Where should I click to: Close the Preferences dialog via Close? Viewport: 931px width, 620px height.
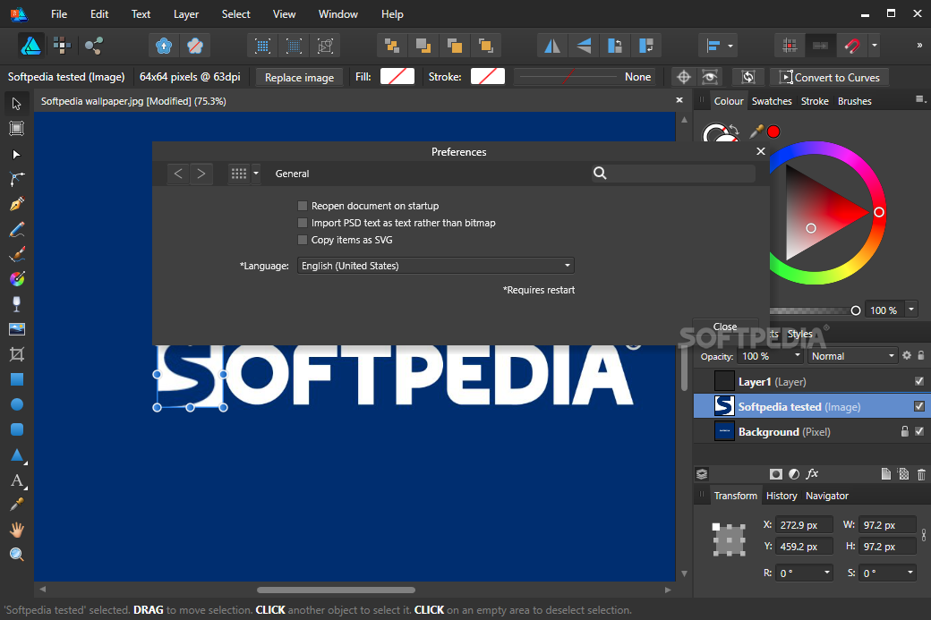pos(725,327)
